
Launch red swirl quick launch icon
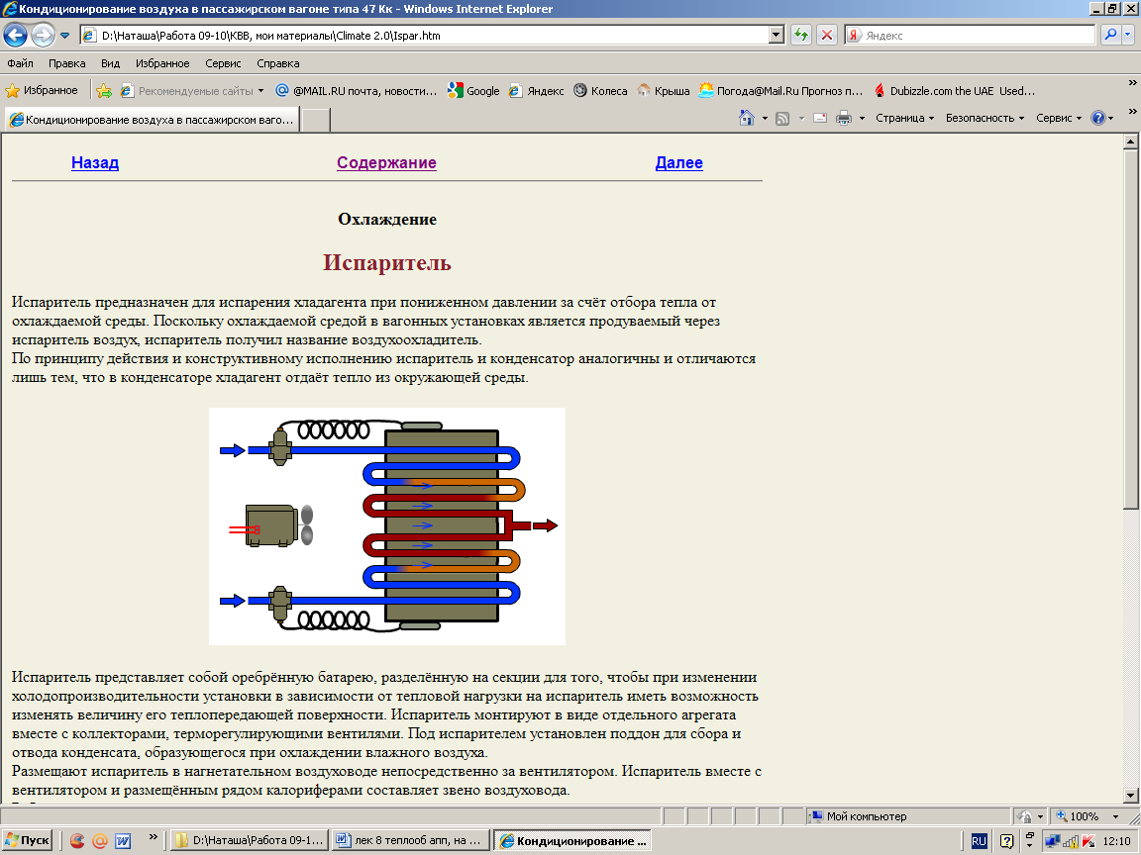tap(77, 841)
